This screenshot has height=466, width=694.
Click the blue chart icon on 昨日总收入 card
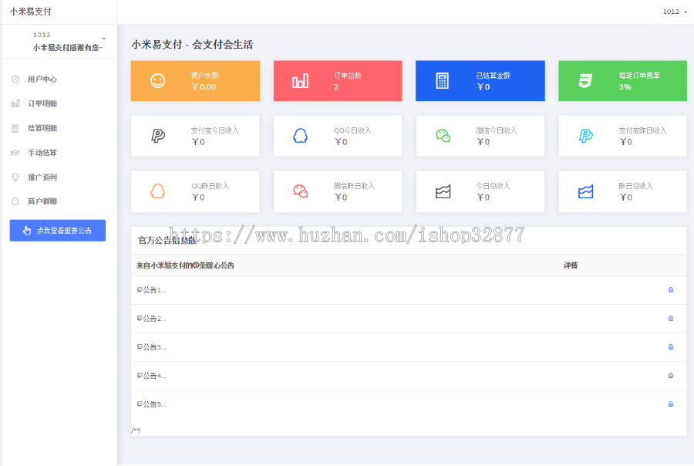click(585, 191)
